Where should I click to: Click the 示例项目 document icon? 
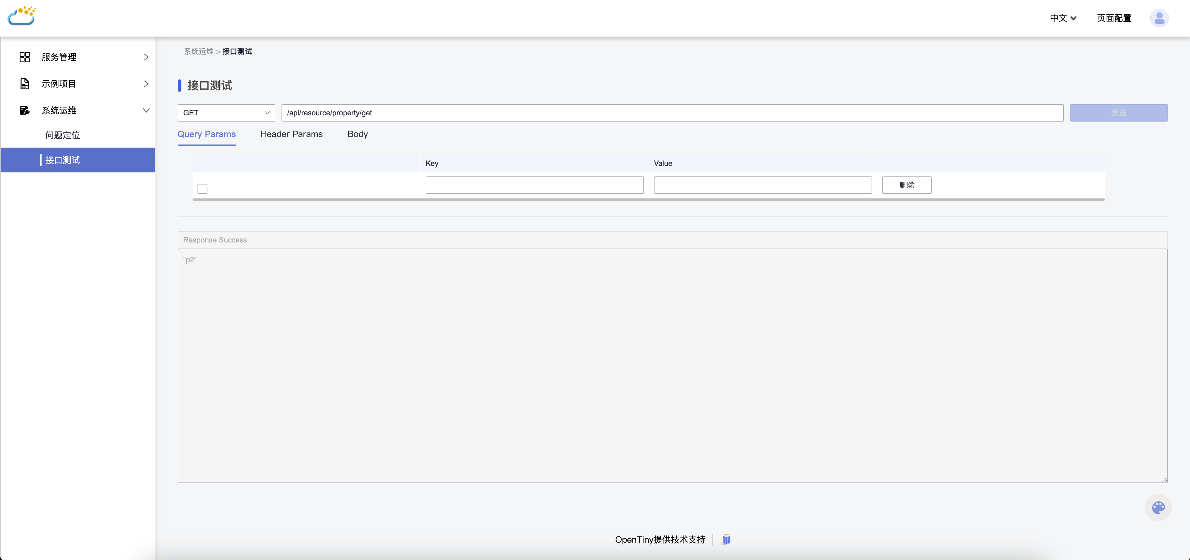pyautogui.click(x=24, y=84)
